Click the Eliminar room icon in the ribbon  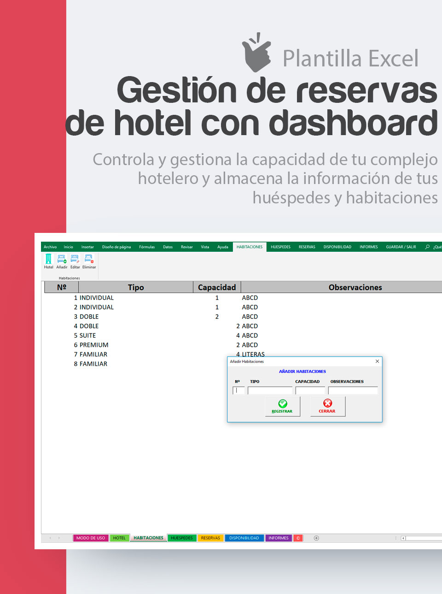[89, 261]
